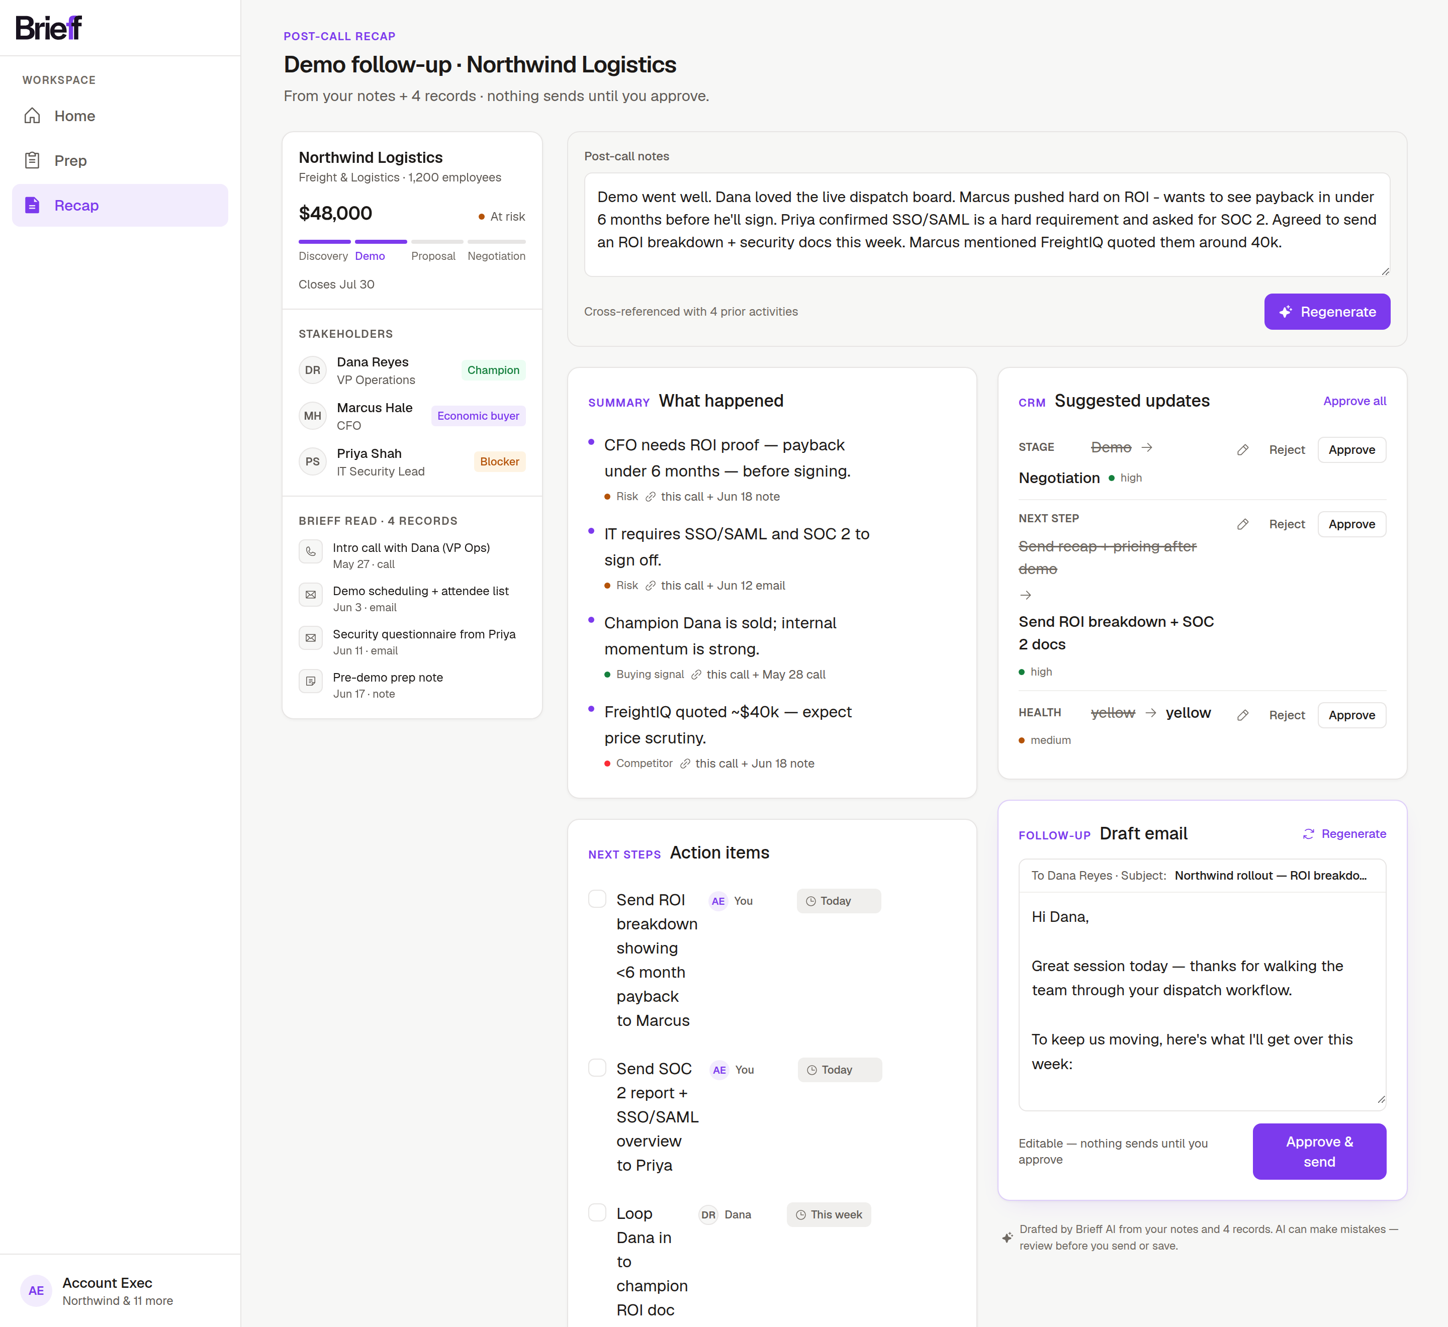Approve the Stage update
Image resolution: width=1448 pixels, height=1327 pixels.
[x=1351, y=449]
